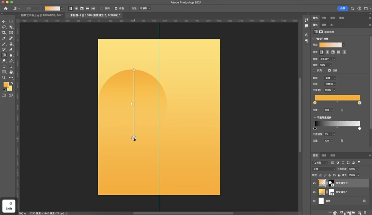Enable the 反向 checkbox in options bar
This screenshot has height=215, width=372.
point(102,8)
